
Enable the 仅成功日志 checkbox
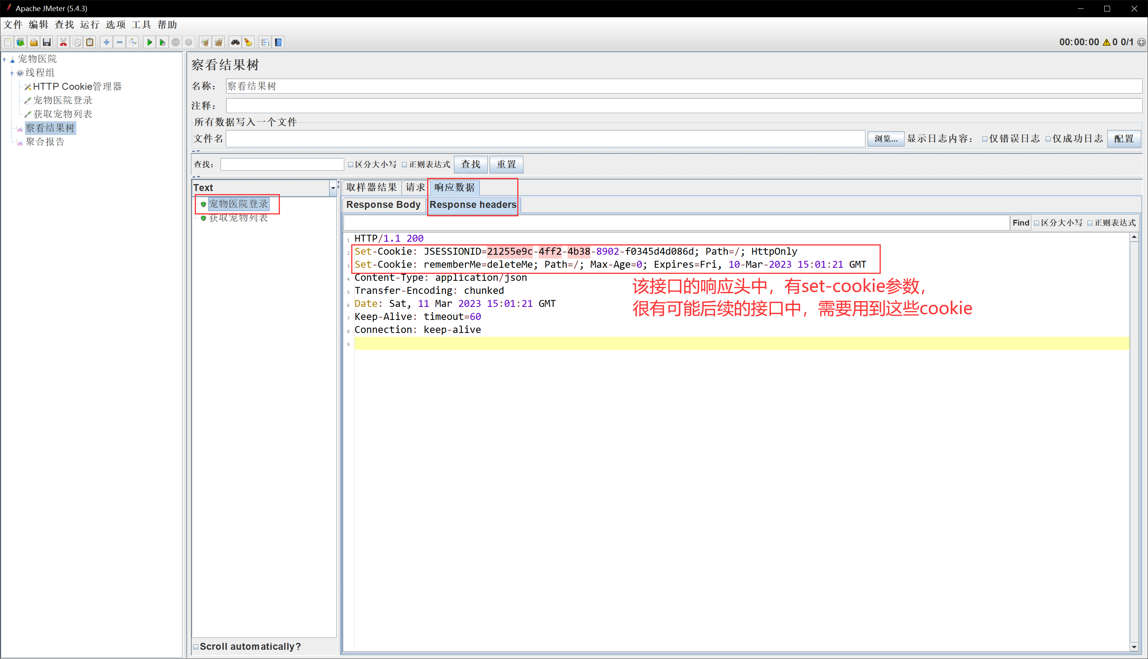pos(1048,139)
